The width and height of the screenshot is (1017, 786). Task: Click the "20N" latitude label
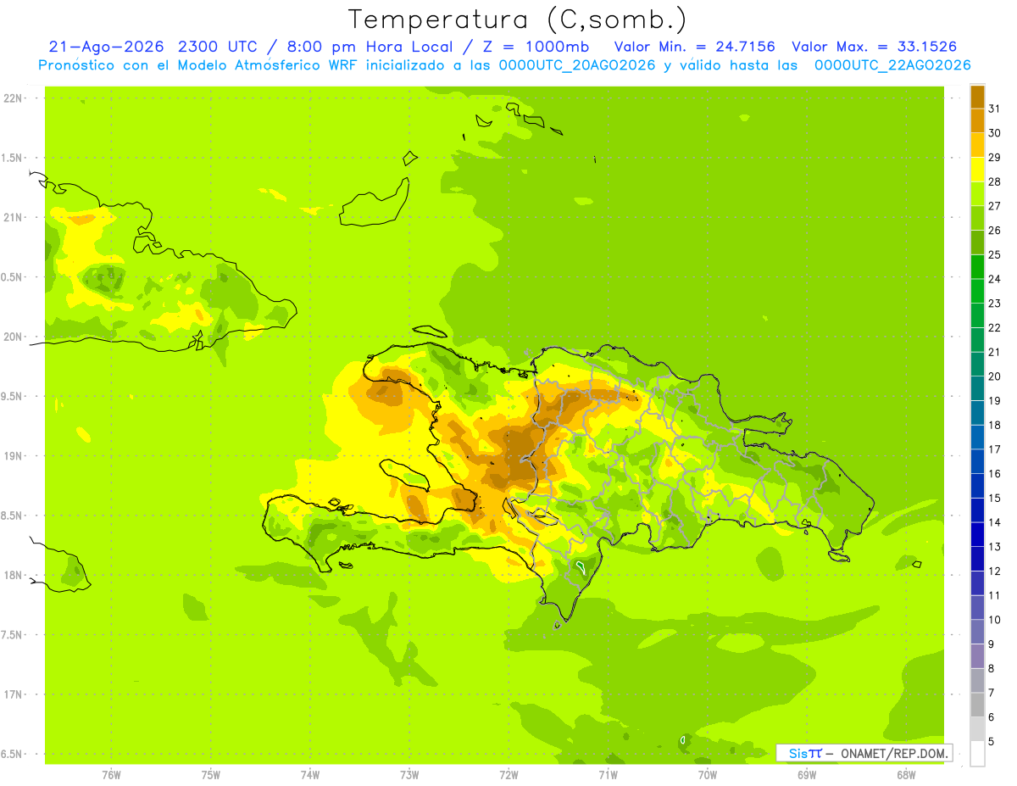[12, 337]
